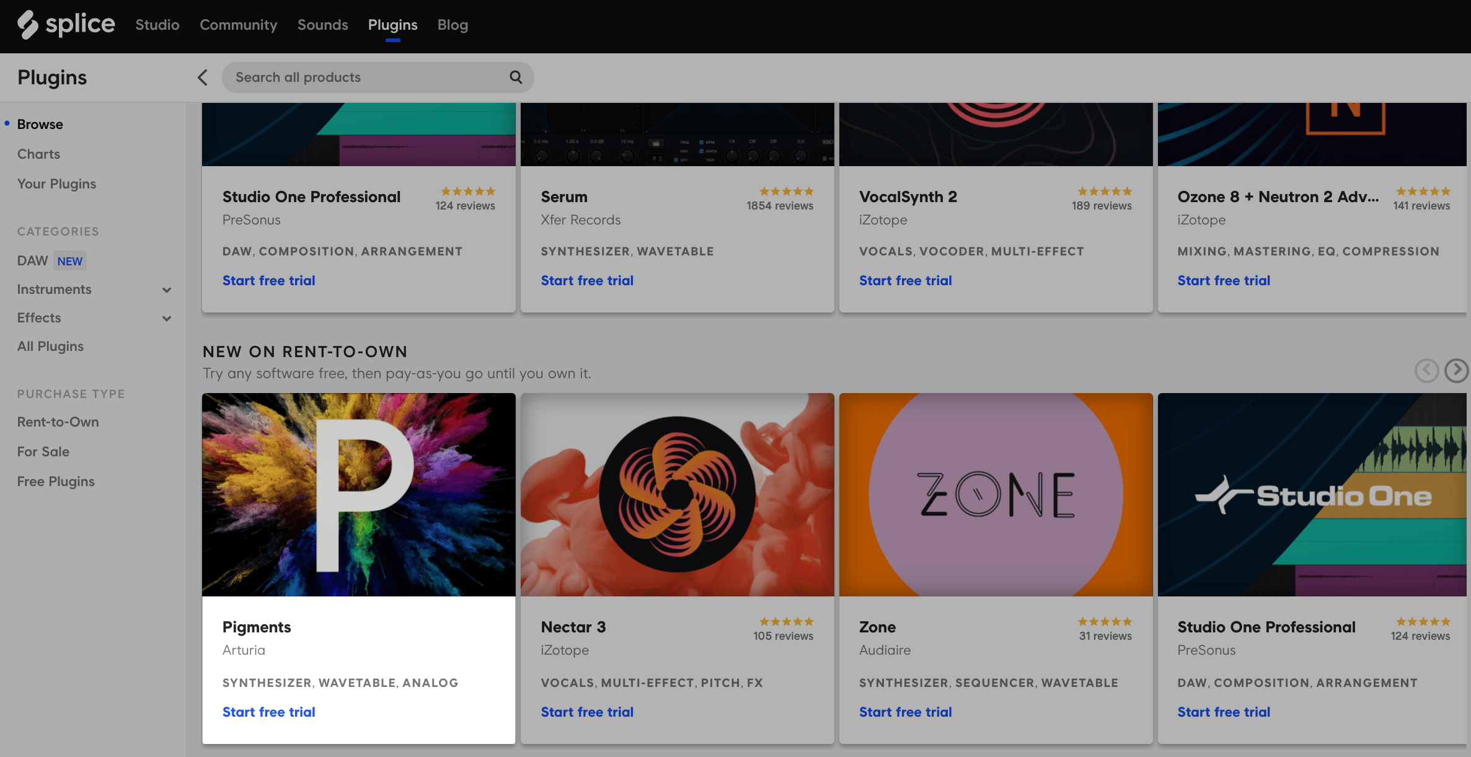Filter by For Sale purchase type
This screenshot has width=1471, height=757.
[x=43, y=451]
